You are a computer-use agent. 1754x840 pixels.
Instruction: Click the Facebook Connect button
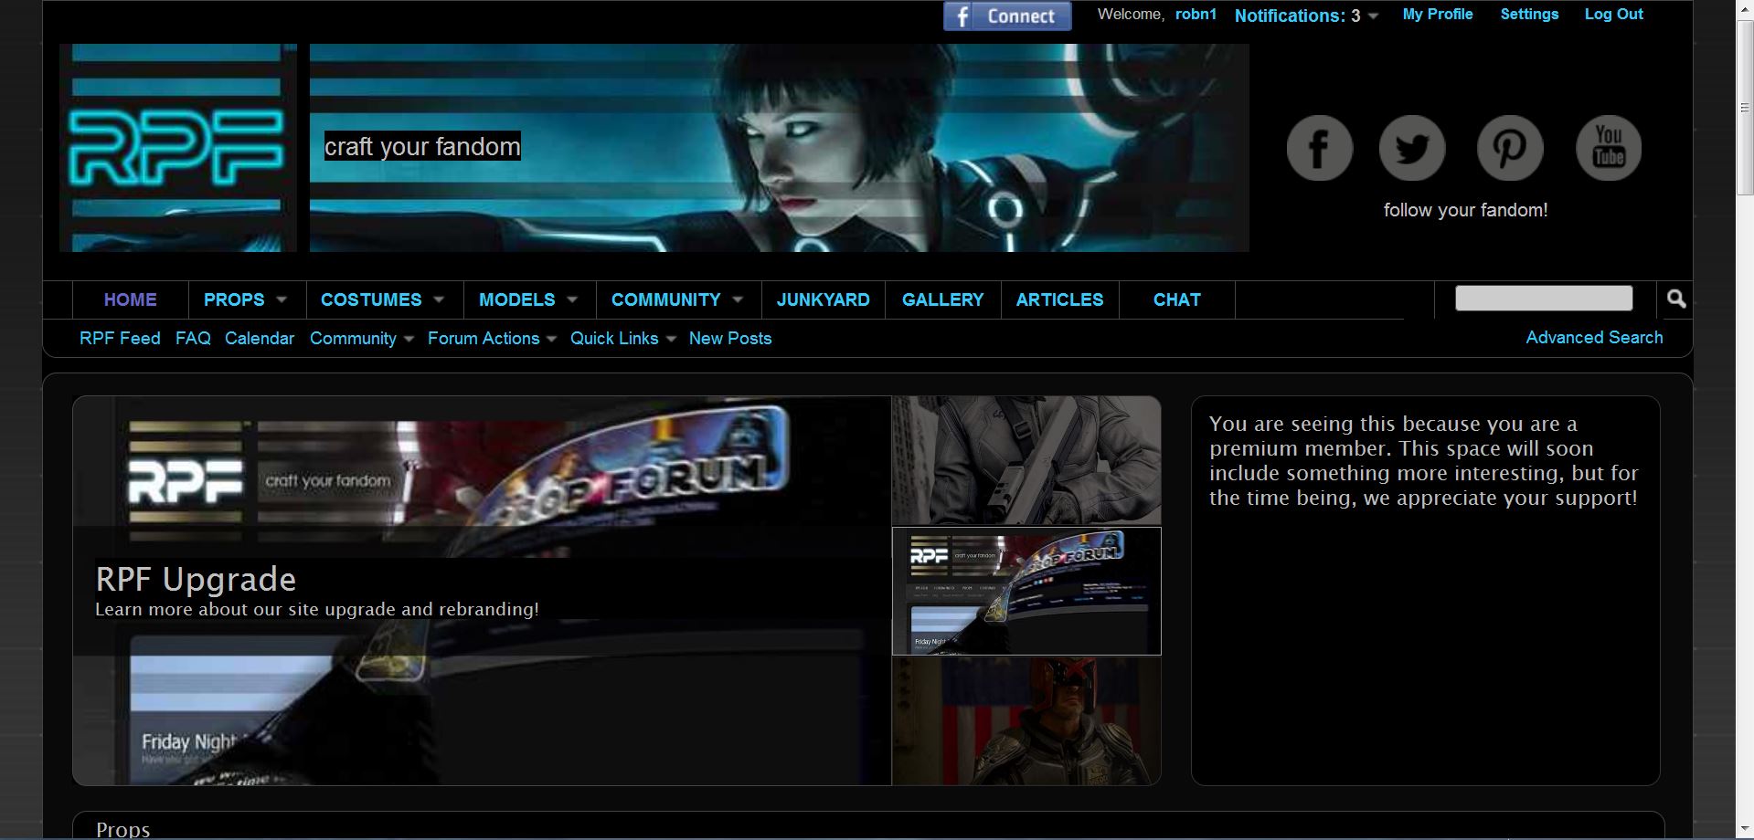tap(1007, 16)
